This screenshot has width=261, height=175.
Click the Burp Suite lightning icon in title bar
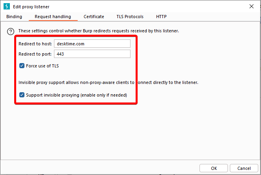click(x=6, y=7)
